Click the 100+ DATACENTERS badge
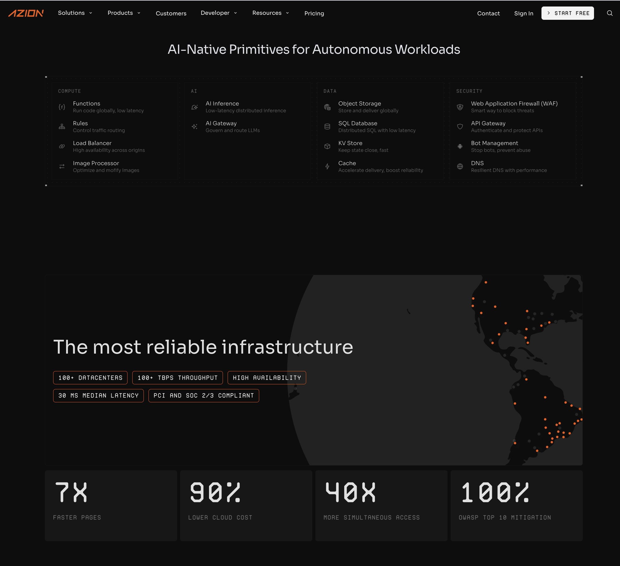Screen dimensions: 620x566 (90, 378)
